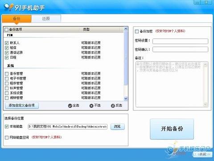214x161 pixels.
Task: Enable the 闹钟管理 backup checkbox
Action: click(7, 98)
